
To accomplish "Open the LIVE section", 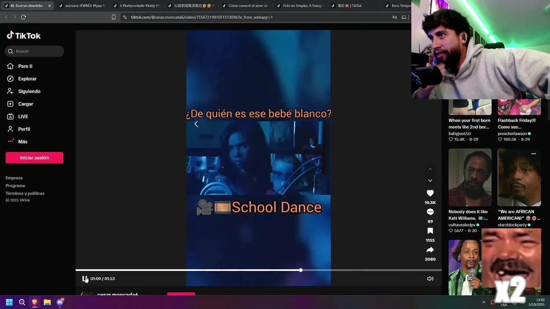I will pos(23,116).
